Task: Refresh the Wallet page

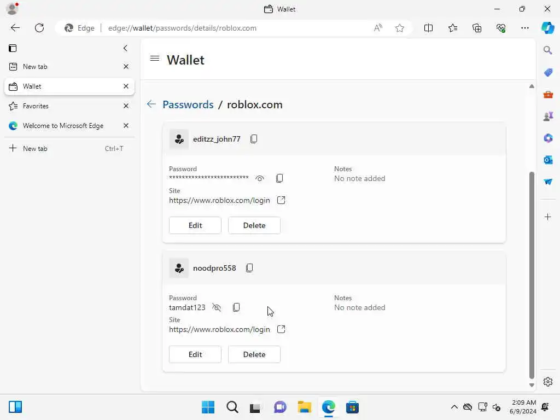Action: [x=39, y=28]
